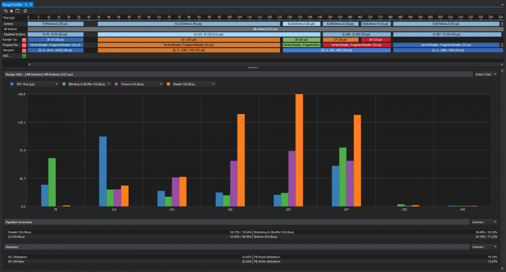Click the timeline horizontal scrollbar
The image size is (506, 272).
[x=264, y=64]
